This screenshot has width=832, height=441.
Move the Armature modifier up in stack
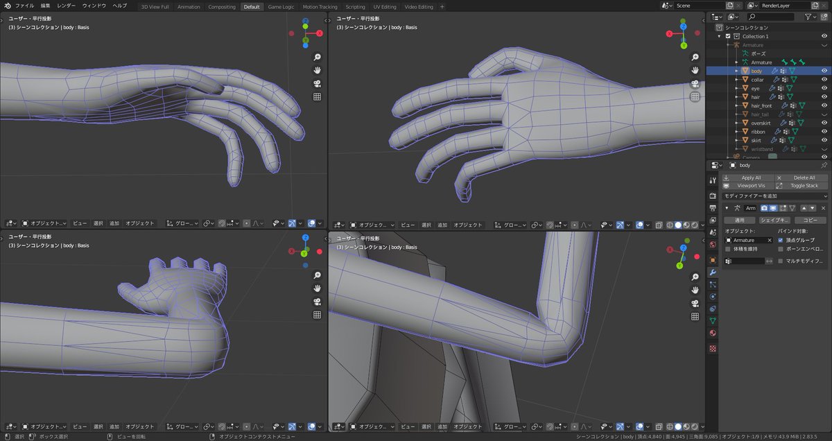804,208
